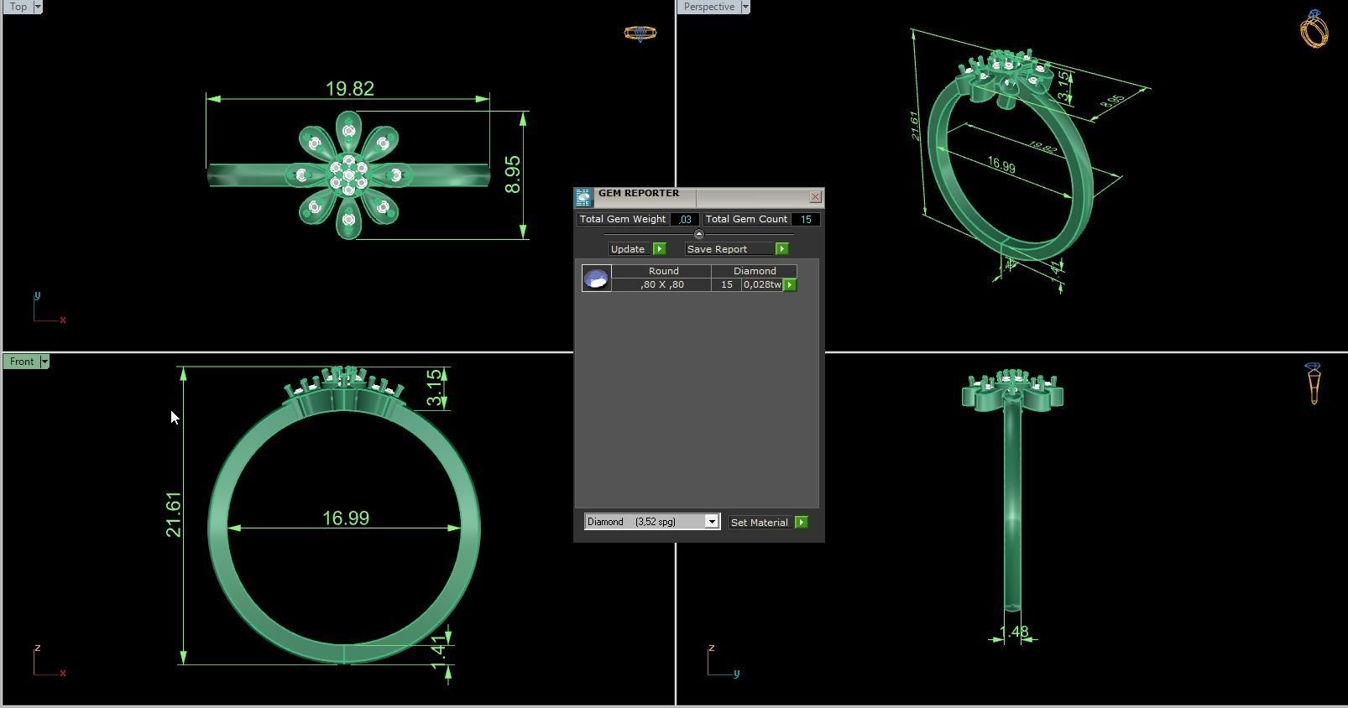Click the 16.99 dimension in Front view
Image resolution: width=1348 pixels, height=708 pixels.
pos(346,518)
